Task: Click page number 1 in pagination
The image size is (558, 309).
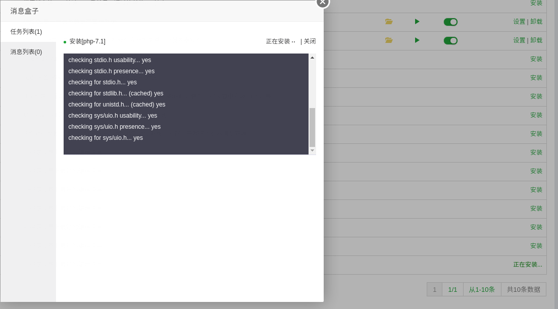Action: point(434,289)
